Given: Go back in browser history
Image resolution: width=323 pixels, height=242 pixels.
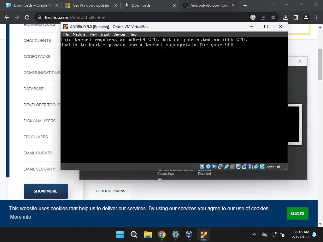Looking at the screenshot, I should pyautogui.click(x=7, y=18).
